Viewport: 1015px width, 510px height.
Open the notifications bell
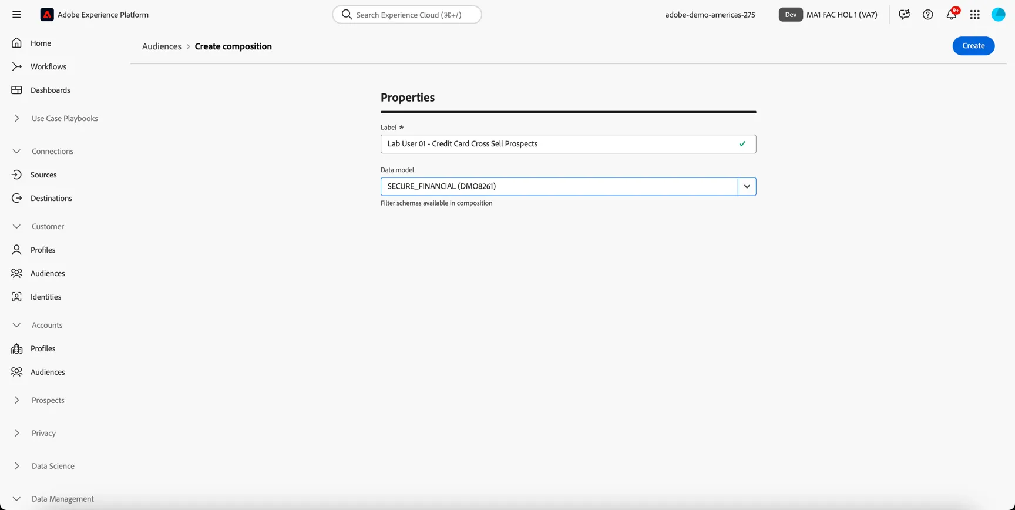click(952, 15)
